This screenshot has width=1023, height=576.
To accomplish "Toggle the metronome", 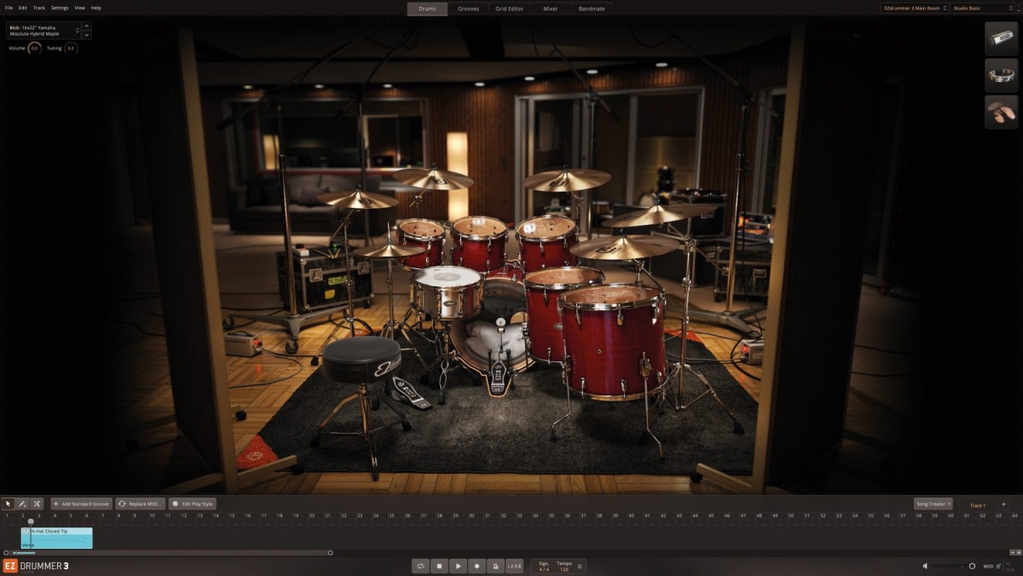I will (495, 566).
